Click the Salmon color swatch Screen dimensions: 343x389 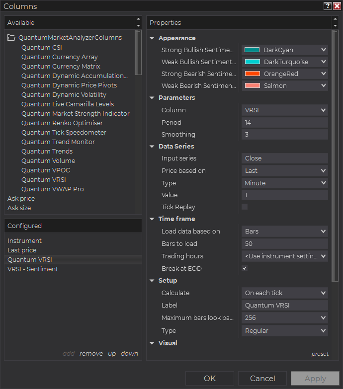[252, 85]
